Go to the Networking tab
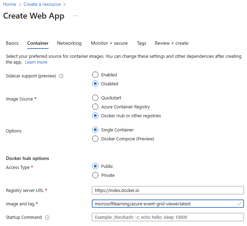This screenshot has width=247, height=226. point(69,43)
